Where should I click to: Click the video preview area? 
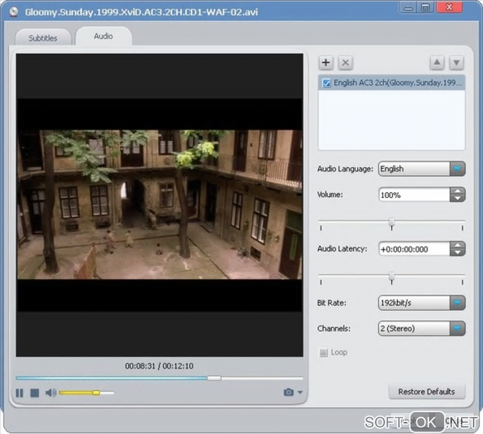[160, 205]
